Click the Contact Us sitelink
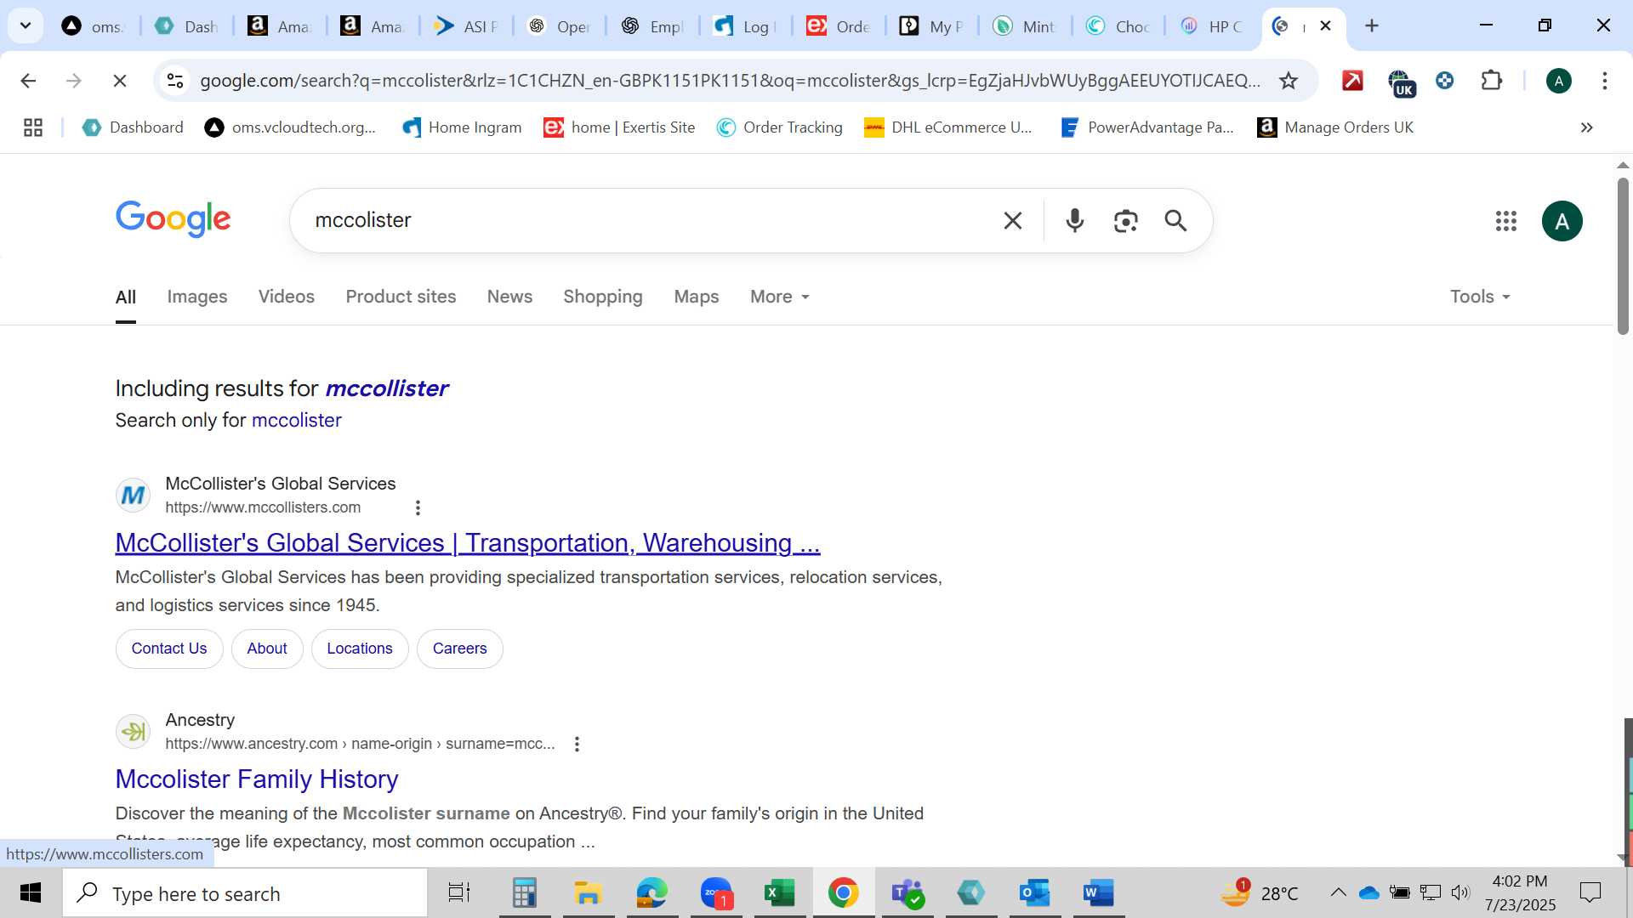Viewport: 1633px width, 918px height. pyautogui.click(x=169, y=649)
